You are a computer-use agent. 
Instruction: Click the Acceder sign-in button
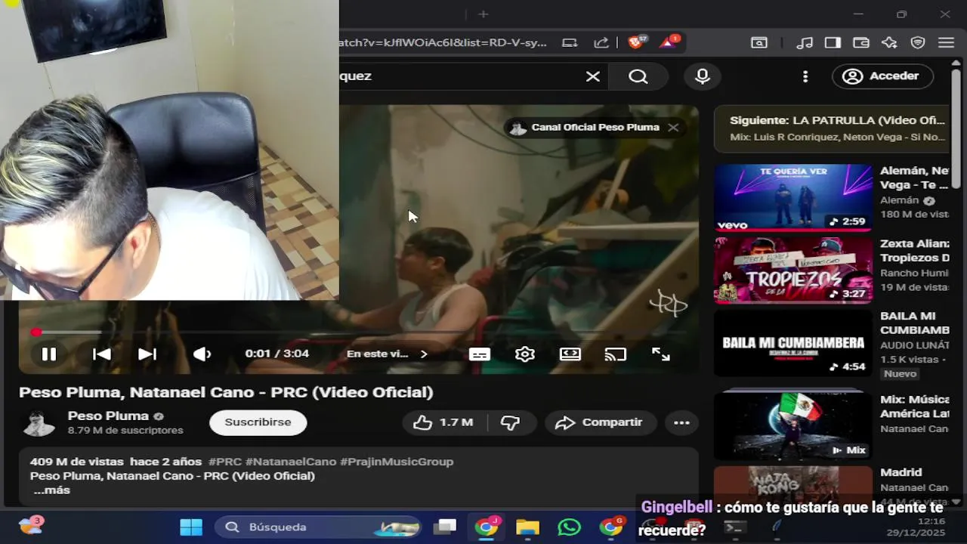pyautogui.click(x=883, y=76)
